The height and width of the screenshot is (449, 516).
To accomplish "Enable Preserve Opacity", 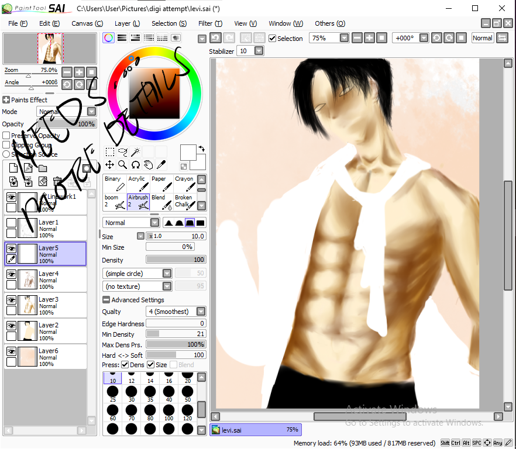I will click(x=6, y=135).
